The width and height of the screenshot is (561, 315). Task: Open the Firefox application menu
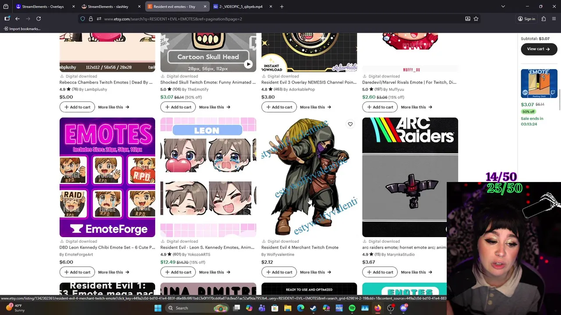pos(554,19)
